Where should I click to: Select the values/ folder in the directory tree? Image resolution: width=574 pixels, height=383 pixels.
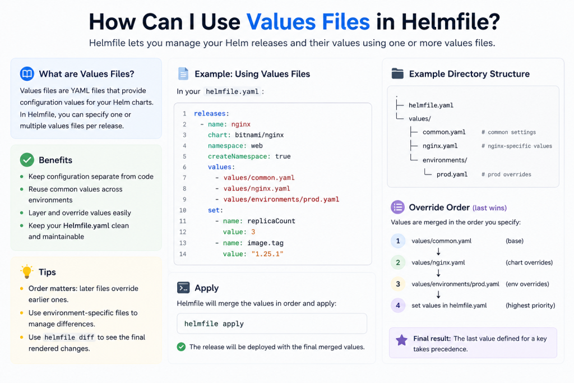point(420,119)
